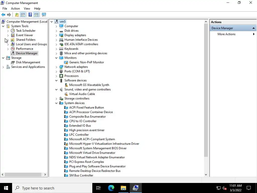257x193 pixels.
Task: Click the Up one level folder icon
Action: 17,15
